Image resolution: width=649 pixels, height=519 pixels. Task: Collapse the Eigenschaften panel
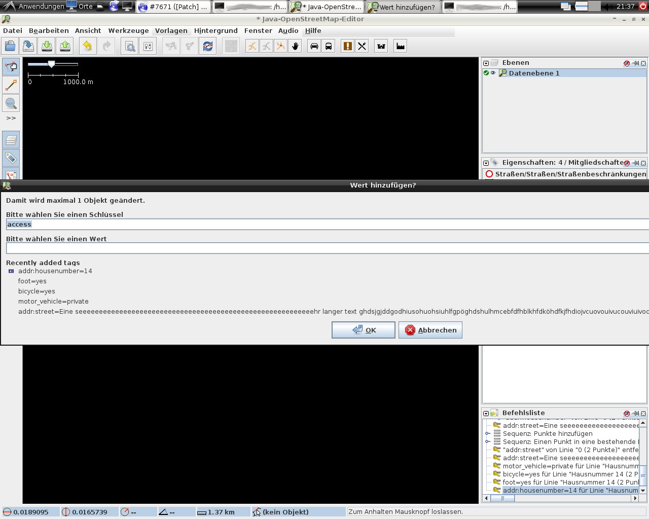486,163
